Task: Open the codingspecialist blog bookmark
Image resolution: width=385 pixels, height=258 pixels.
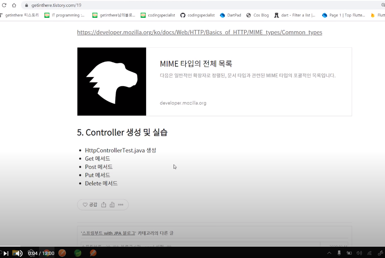Action: [158, 15]
